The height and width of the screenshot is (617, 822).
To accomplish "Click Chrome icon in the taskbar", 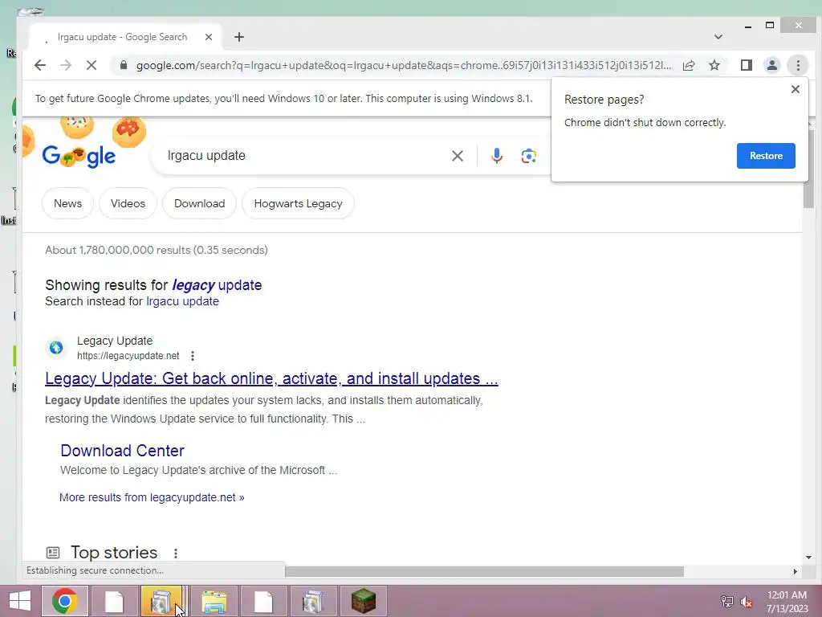I will coord(64,601).
